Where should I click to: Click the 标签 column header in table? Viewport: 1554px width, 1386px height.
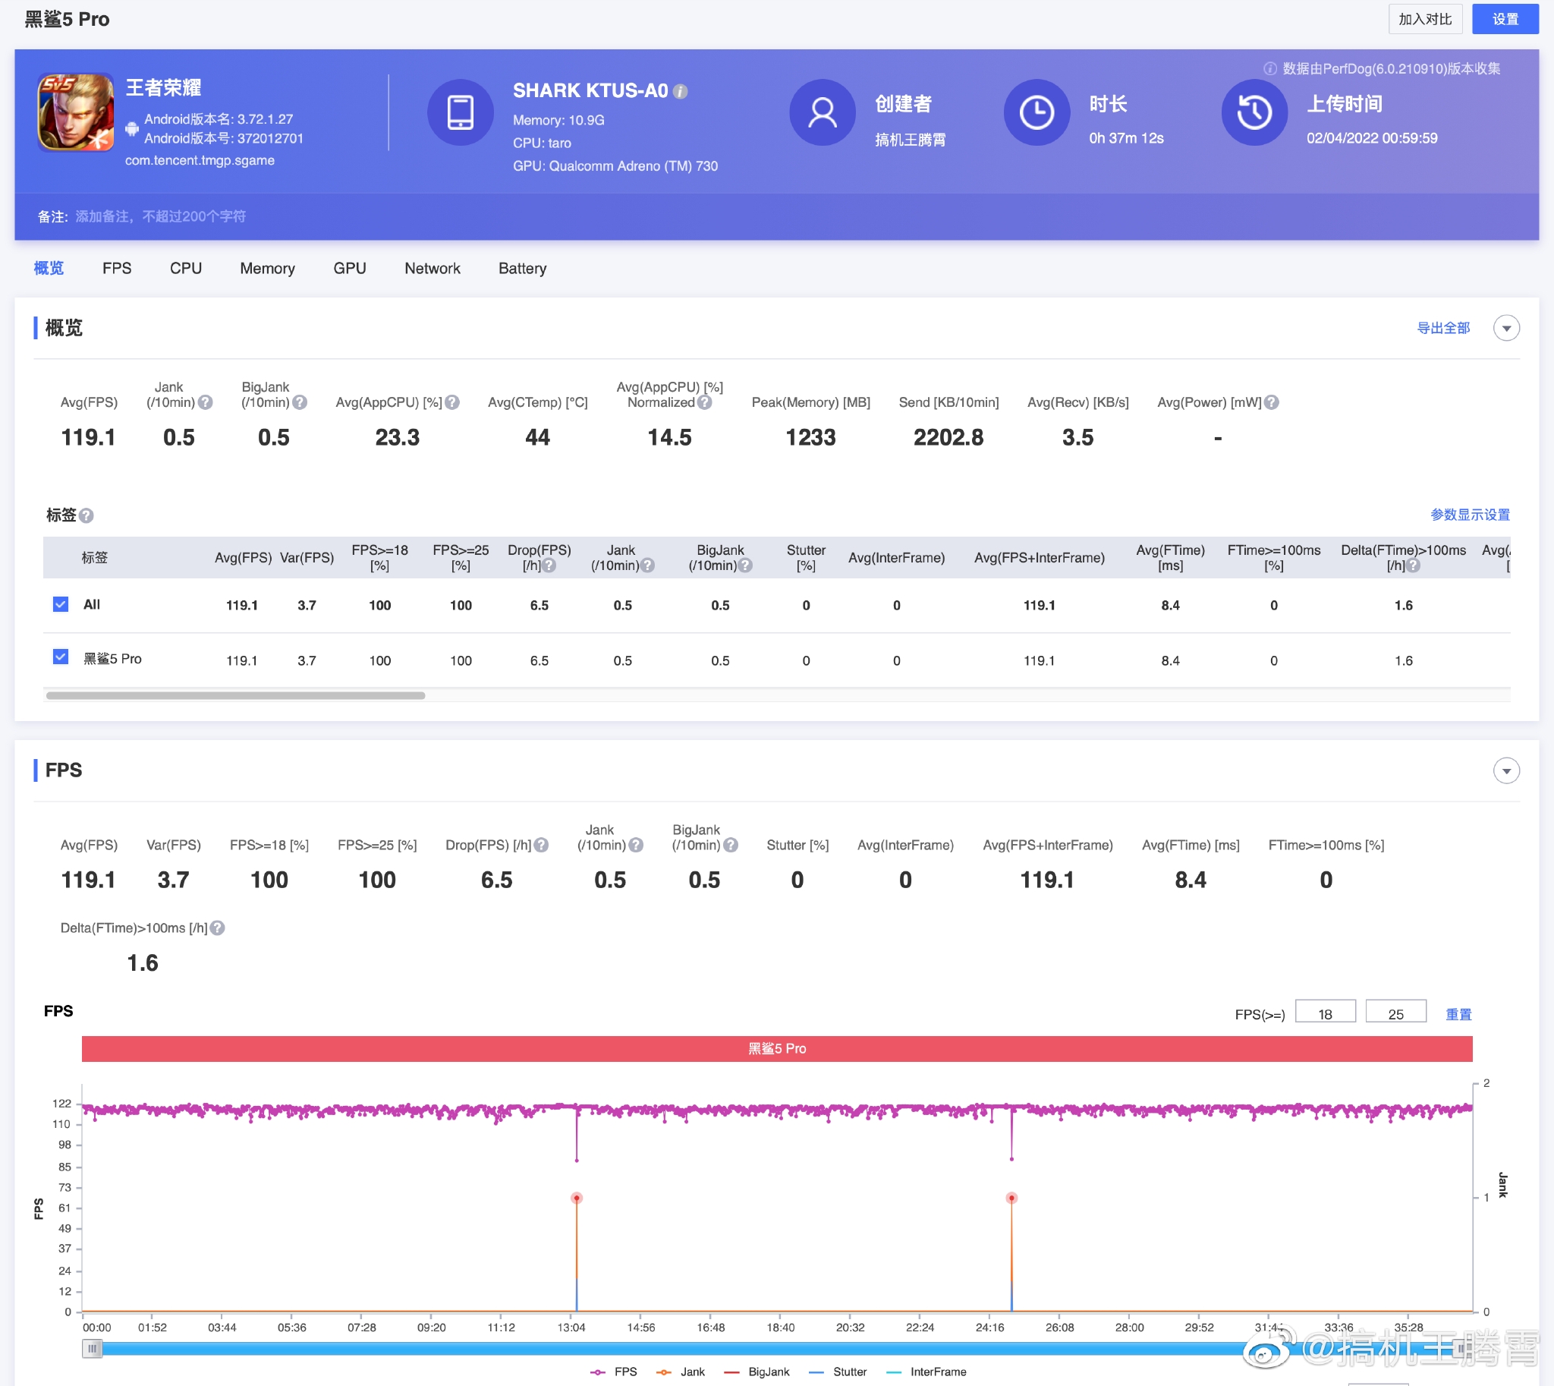click(94, 557)
